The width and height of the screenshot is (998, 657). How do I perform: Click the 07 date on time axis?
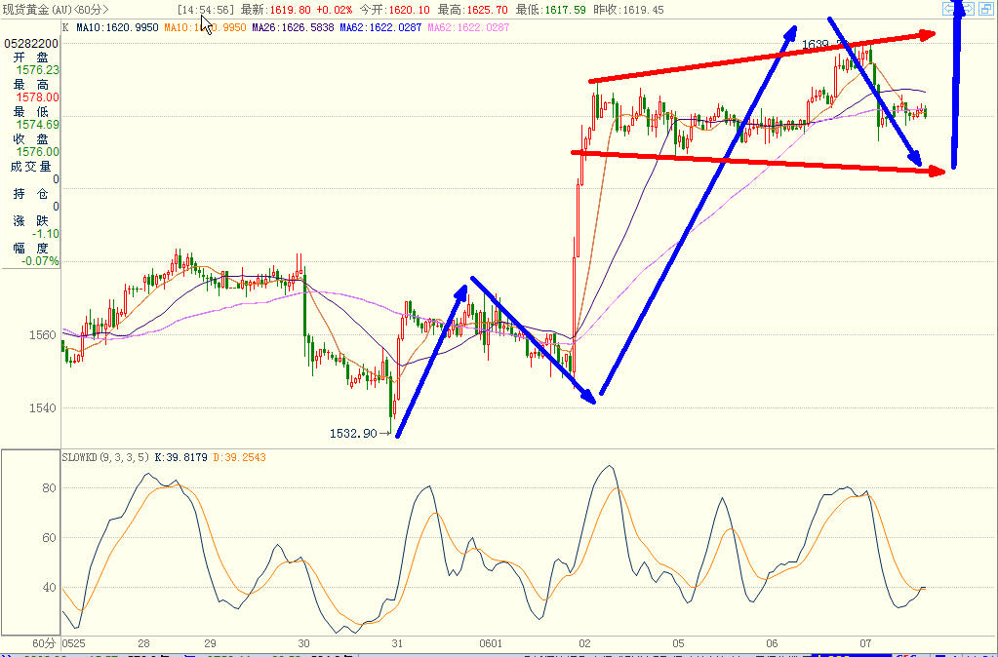pyautogui.click(x=865, y=643)
